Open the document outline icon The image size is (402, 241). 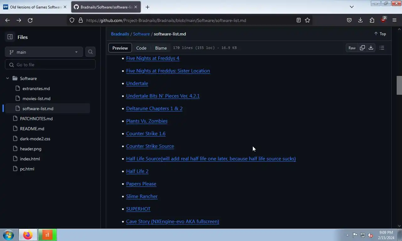382,48
